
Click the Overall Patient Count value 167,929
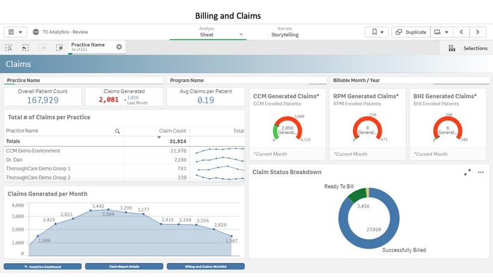point(42,100)
